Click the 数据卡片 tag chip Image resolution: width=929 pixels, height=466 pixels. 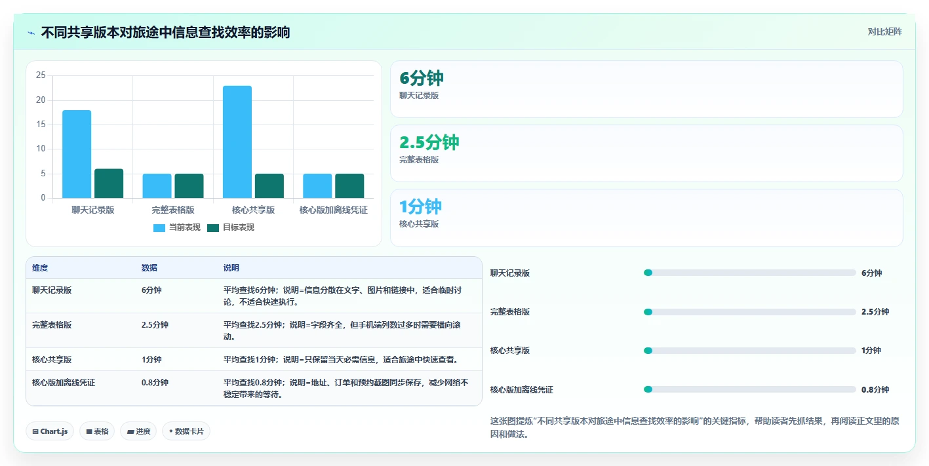pos(186,431)
